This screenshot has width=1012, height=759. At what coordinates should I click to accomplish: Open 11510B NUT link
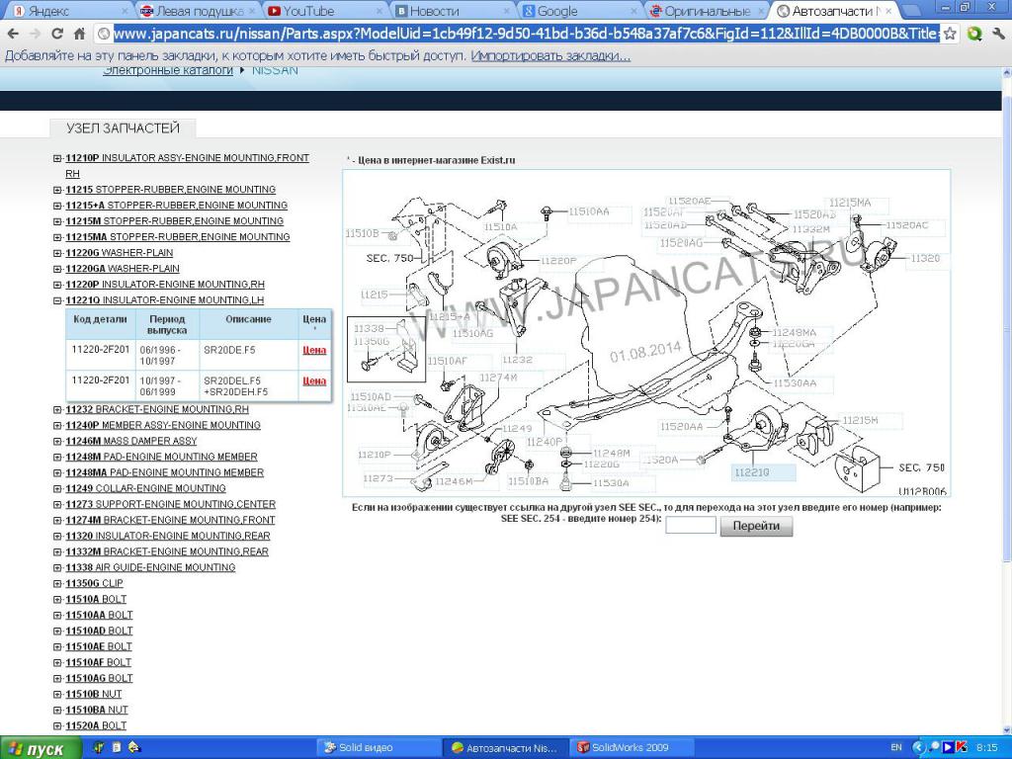[93, 695]
